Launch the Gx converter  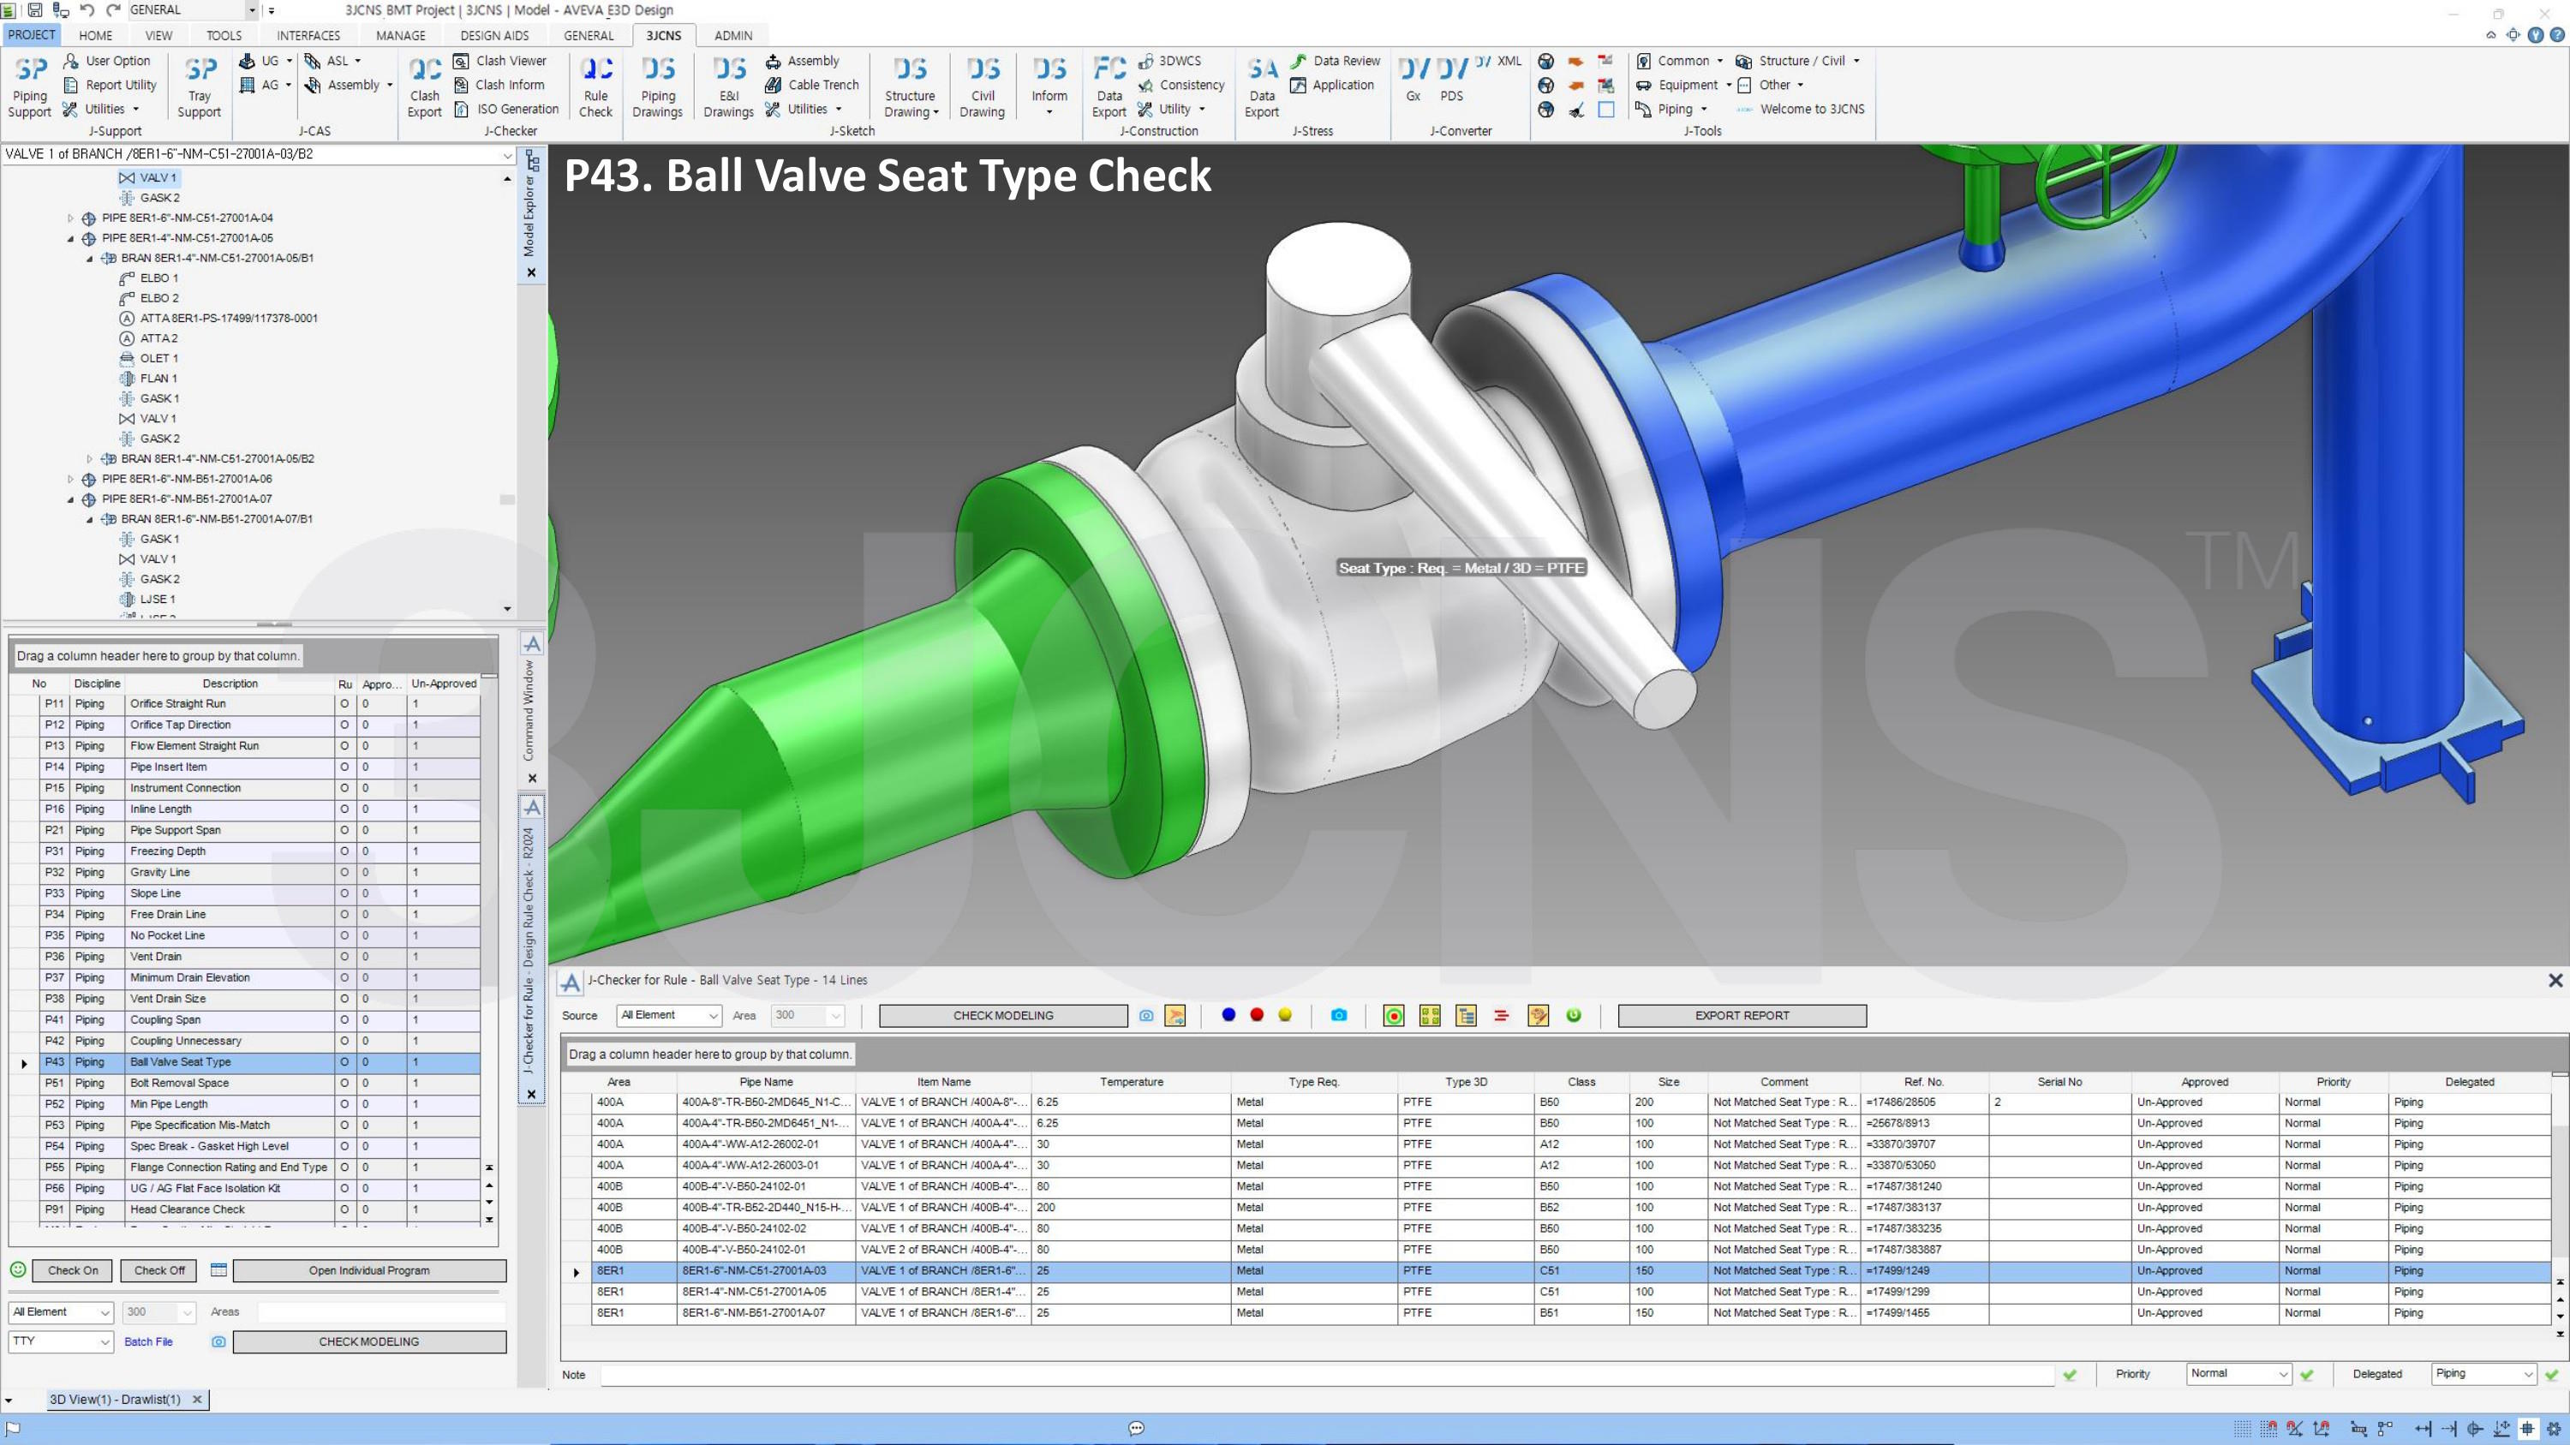[x=1413, y=78]
